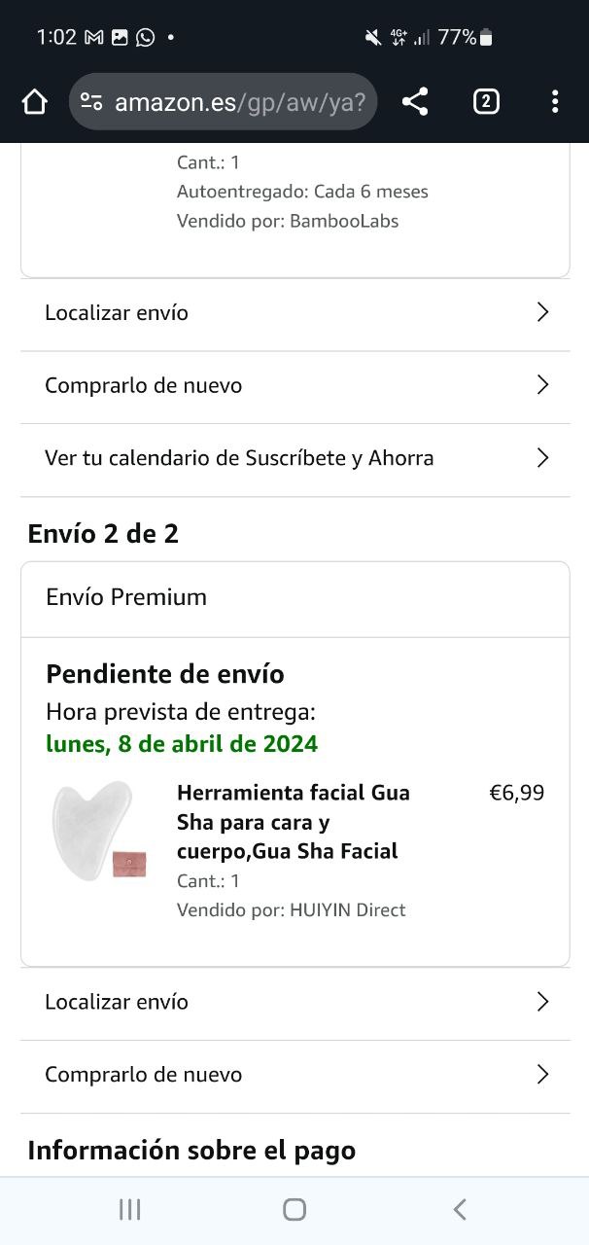Expand the first Comprarlo de nuevo chevron
This screenshot has width=589, height=1245.
tap(542, 385)
